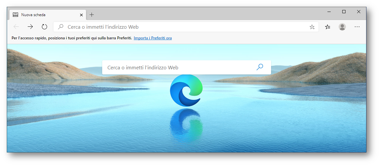Image resolution: width=380 pixels, height=166 pixels.
Task: Click the Nuova scheda tab page icon
Action: pyautogui.click(x=15, y=15)
